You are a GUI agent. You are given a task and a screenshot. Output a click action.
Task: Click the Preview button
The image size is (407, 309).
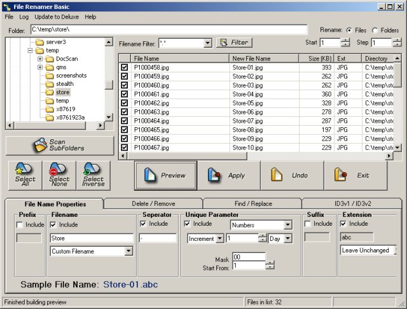pos(165,175)
